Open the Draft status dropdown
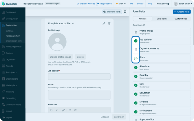Screen dimensions: 194x121 click(x=121, y=4)
